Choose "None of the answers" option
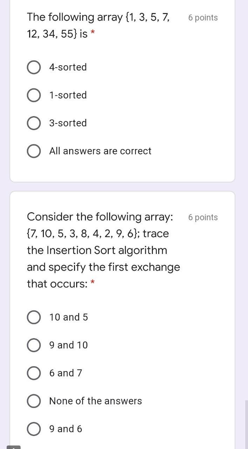Viewport: 248px width, 449px height. [34, 401]
